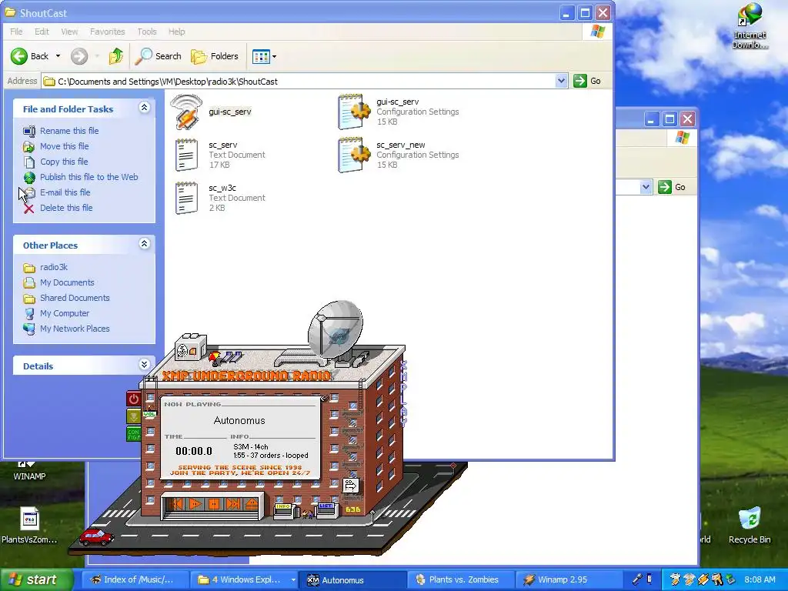The width and height of the screenshot is (788, 591).
Task: Click Copy this file link
Action: tap(64, 162)
